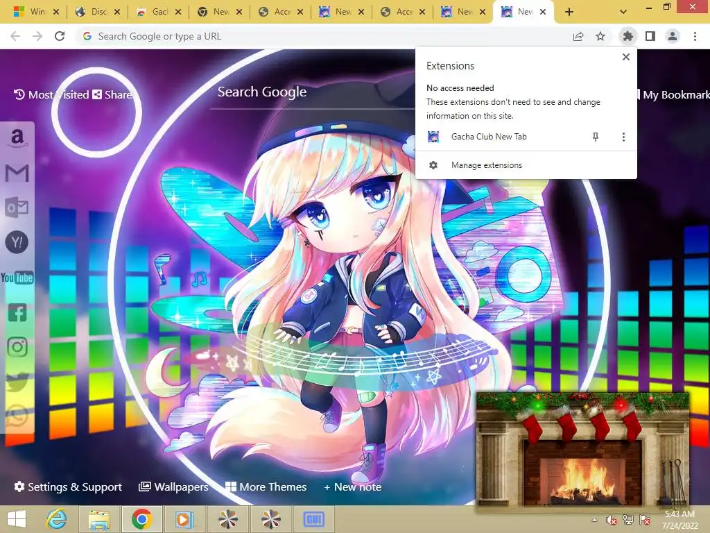Open the Amazon shortcut in the sidebar
The height and width of the screenshot is (533, 710).
coord(17,137)
